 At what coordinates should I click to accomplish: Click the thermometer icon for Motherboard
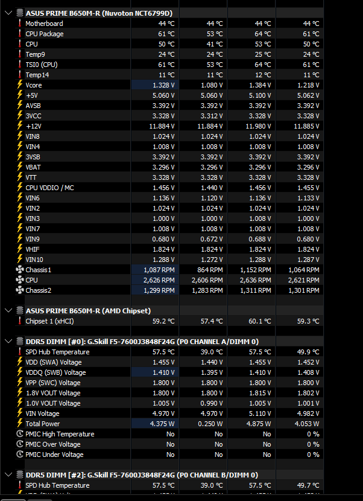(20, 24)
